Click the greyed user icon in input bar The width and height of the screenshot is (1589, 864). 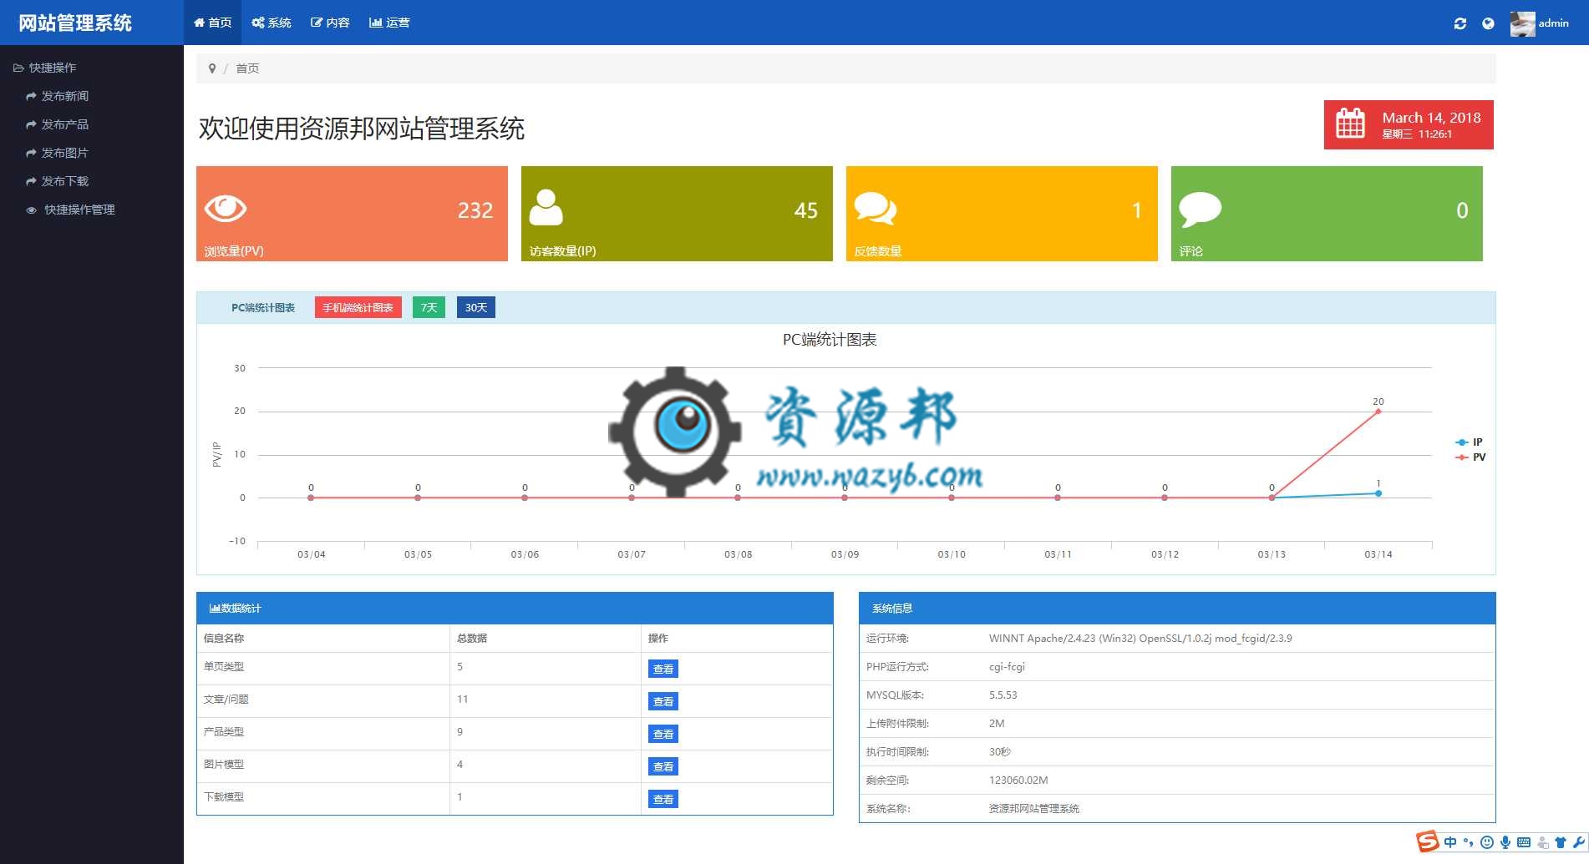pyautogui.click(x=1542, y=842)
